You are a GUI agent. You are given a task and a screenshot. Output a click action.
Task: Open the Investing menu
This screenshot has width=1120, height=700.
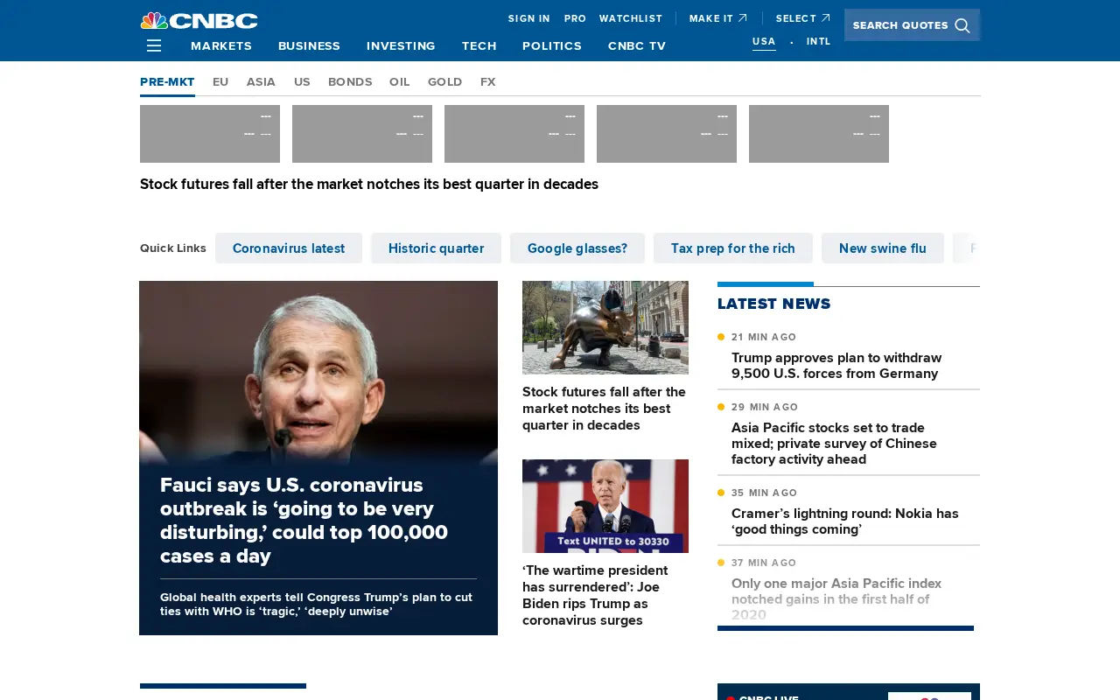coord(401,45)
